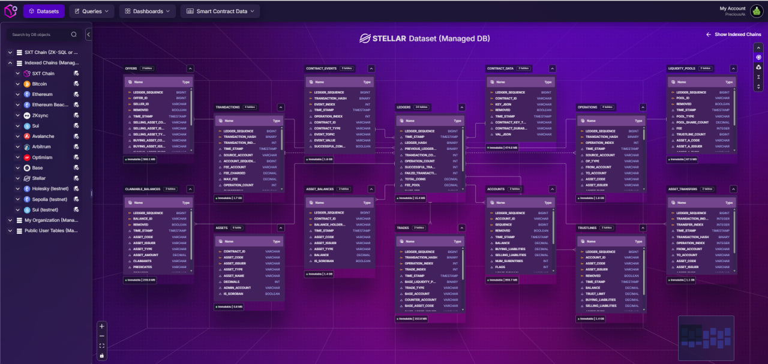
Task: Click the collapse-all arrows icon
Action: click(758, 77)
